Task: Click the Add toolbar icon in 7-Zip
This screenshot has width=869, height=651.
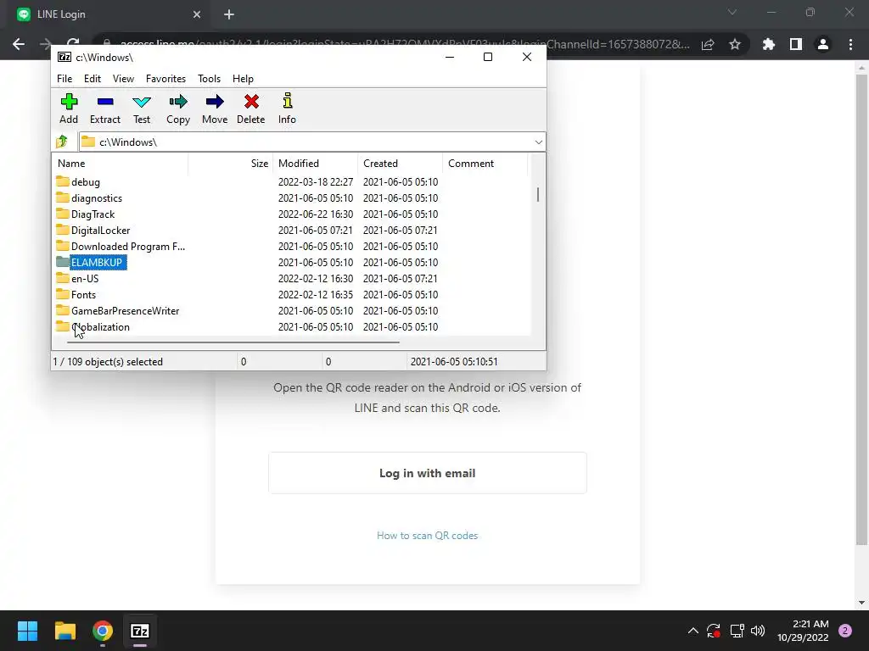Action: (69, 108)
